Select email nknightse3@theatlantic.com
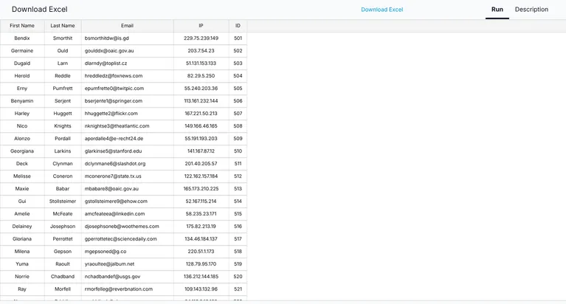The width and height of the screenshot is (566, 304). point(128,126)
